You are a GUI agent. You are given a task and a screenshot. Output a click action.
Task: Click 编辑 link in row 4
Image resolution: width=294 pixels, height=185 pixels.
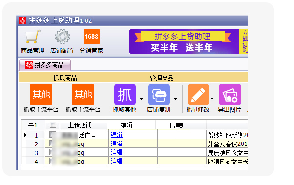click(x=116, y=161)
